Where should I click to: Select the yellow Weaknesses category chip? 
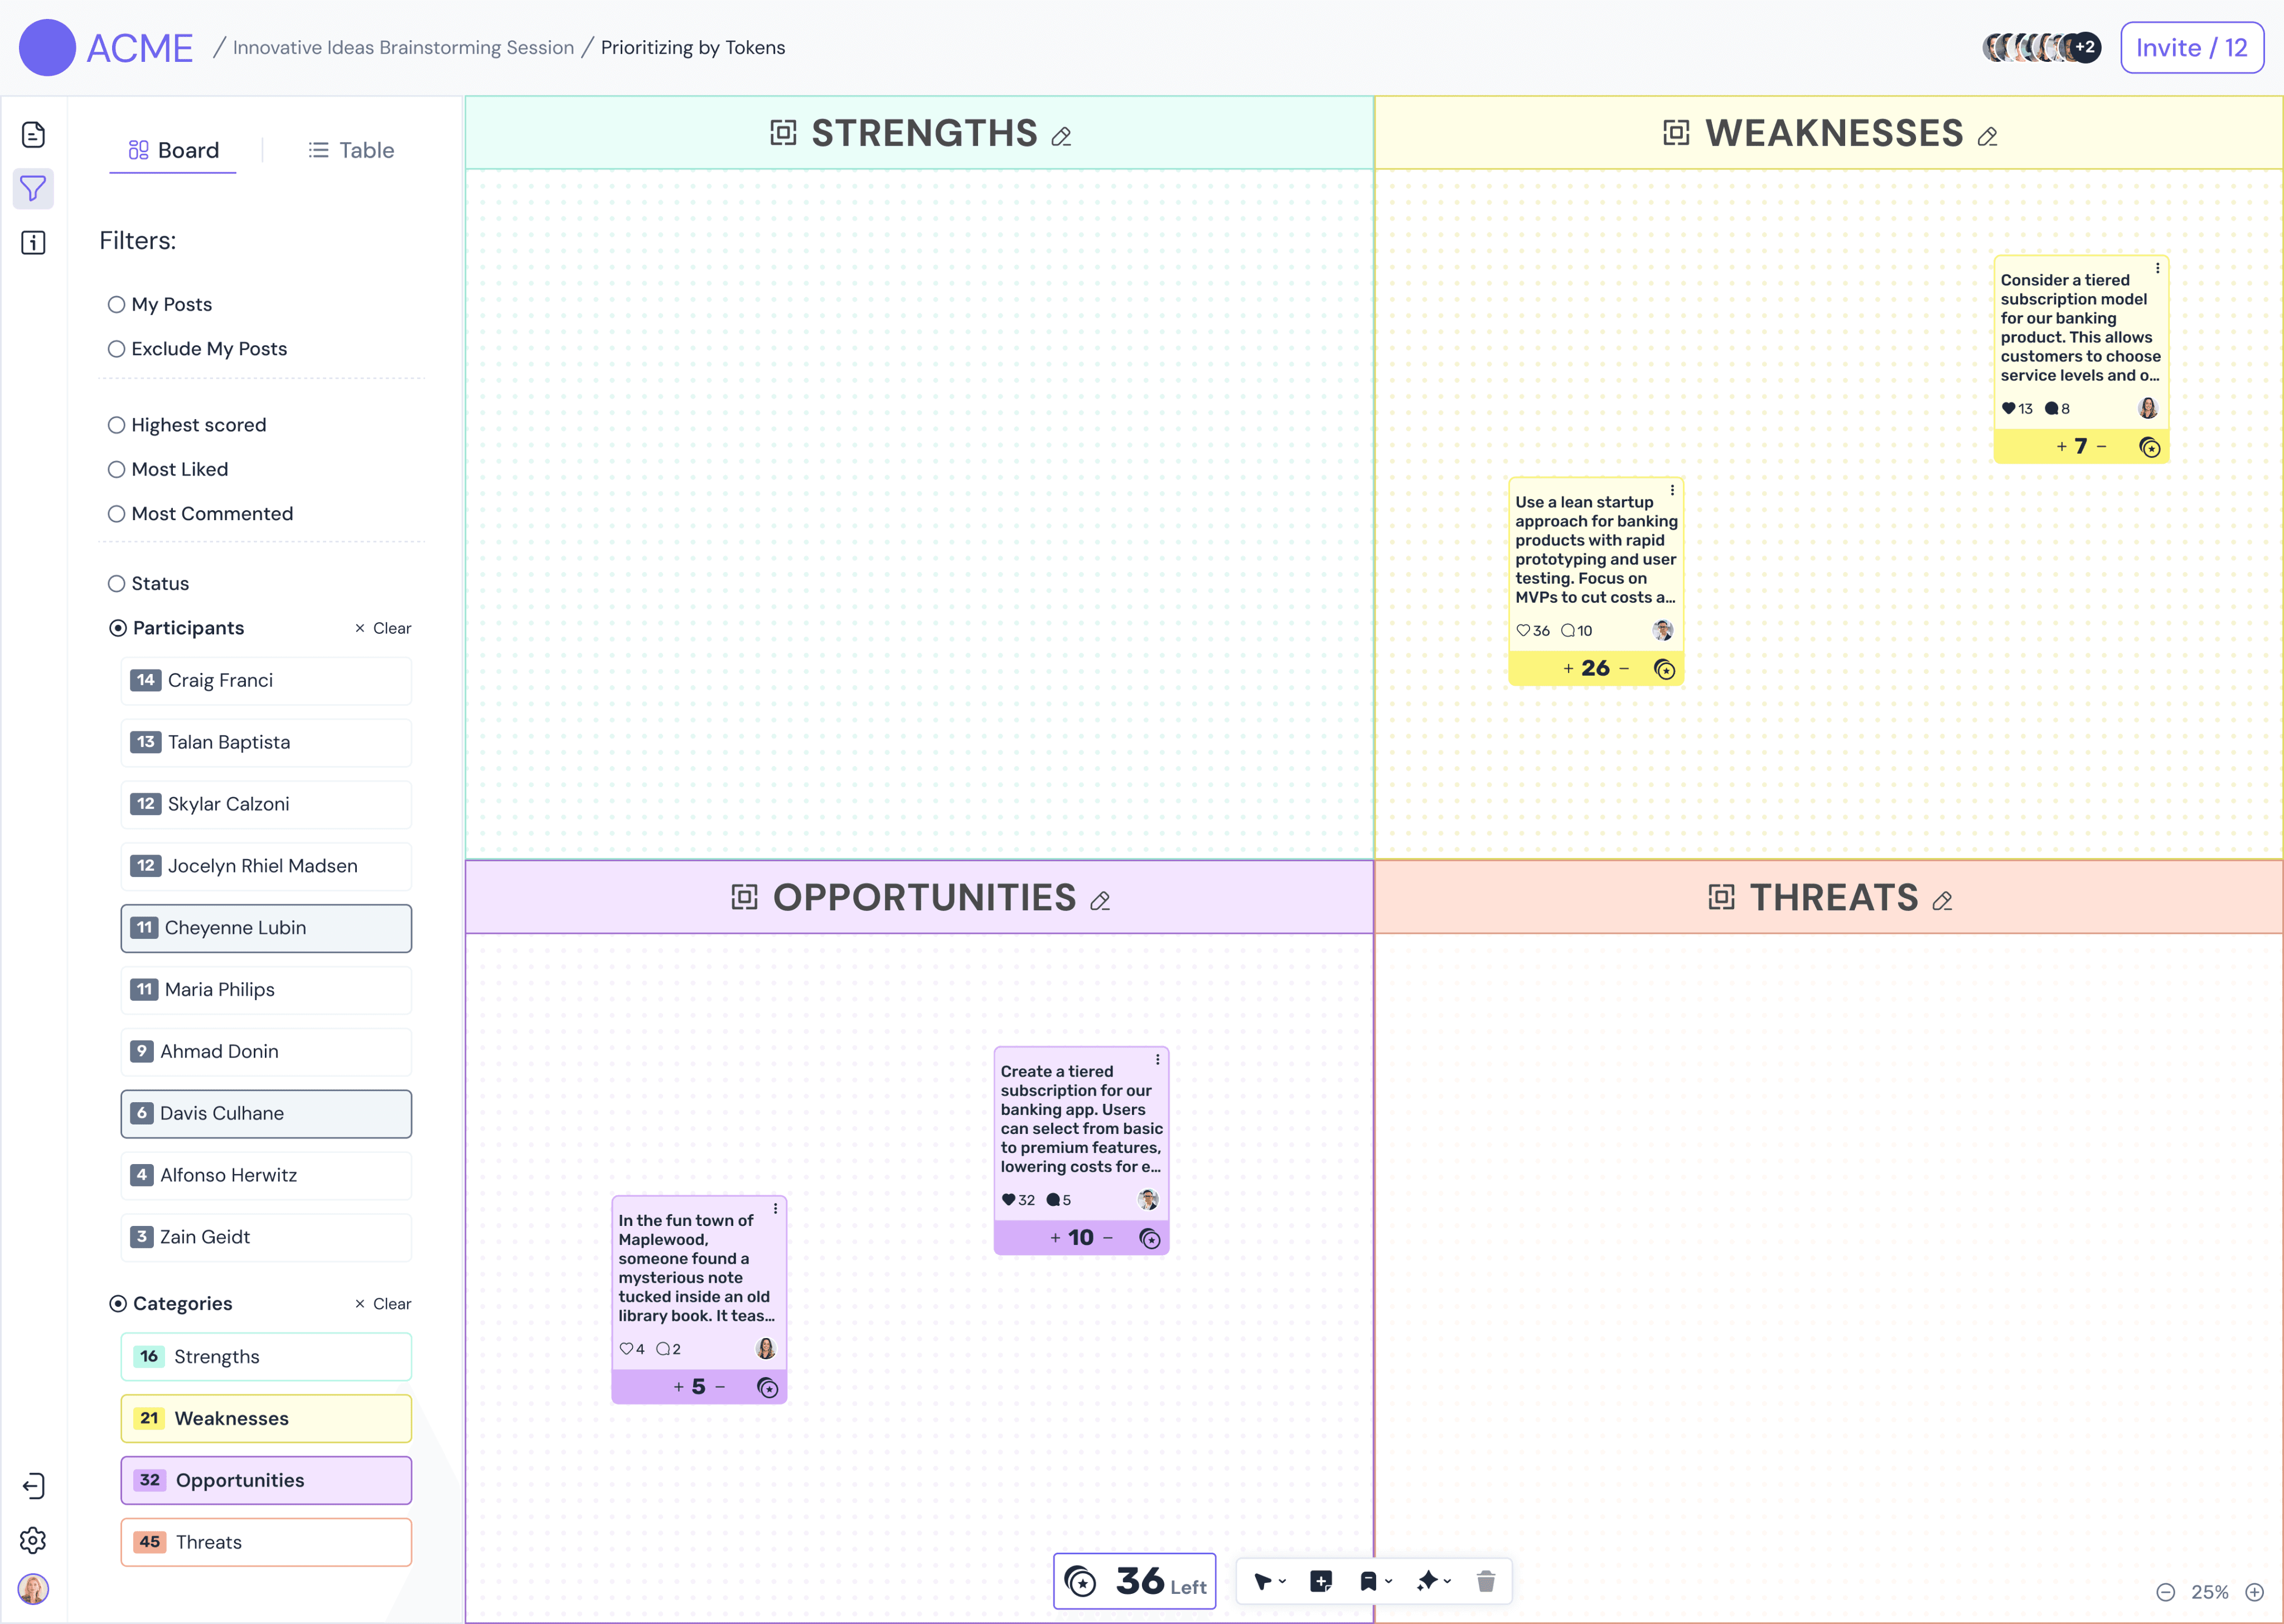click(x=266, y=1418)
